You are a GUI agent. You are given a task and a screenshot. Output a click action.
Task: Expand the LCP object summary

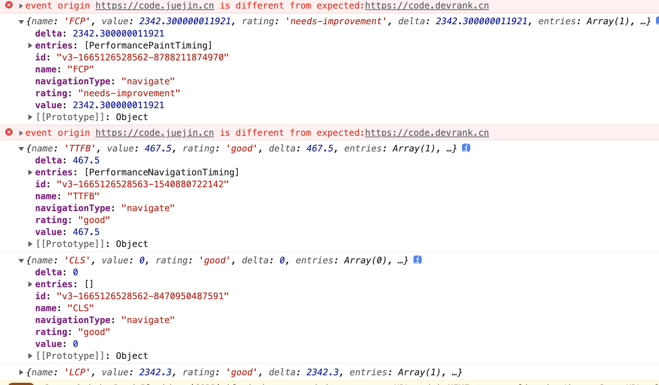click(21, 372)
